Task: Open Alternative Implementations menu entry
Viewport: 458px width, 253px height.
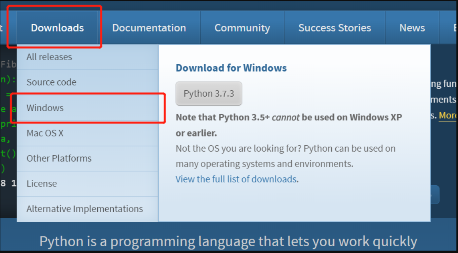Action: [87, 209]
